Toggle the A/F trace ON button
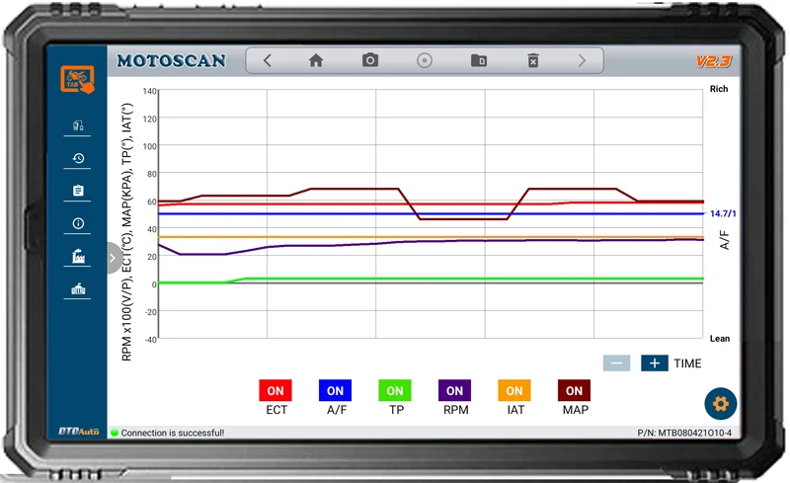This screenshot has height=483, width=790. click(335, 391)
